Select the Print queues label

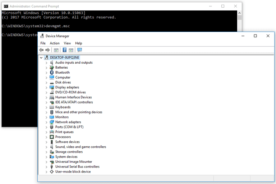click(64, 132)
